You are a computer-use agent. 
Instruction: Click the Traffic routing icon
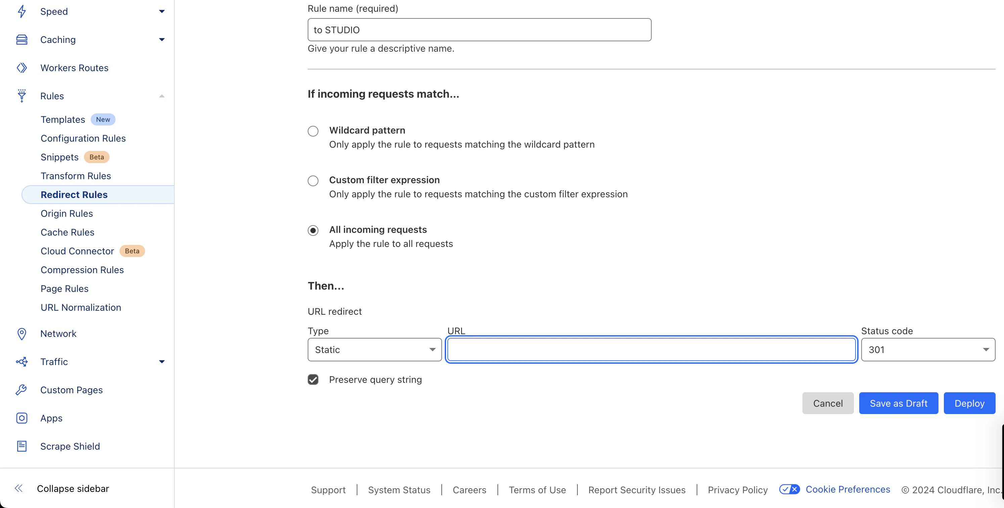22,362
